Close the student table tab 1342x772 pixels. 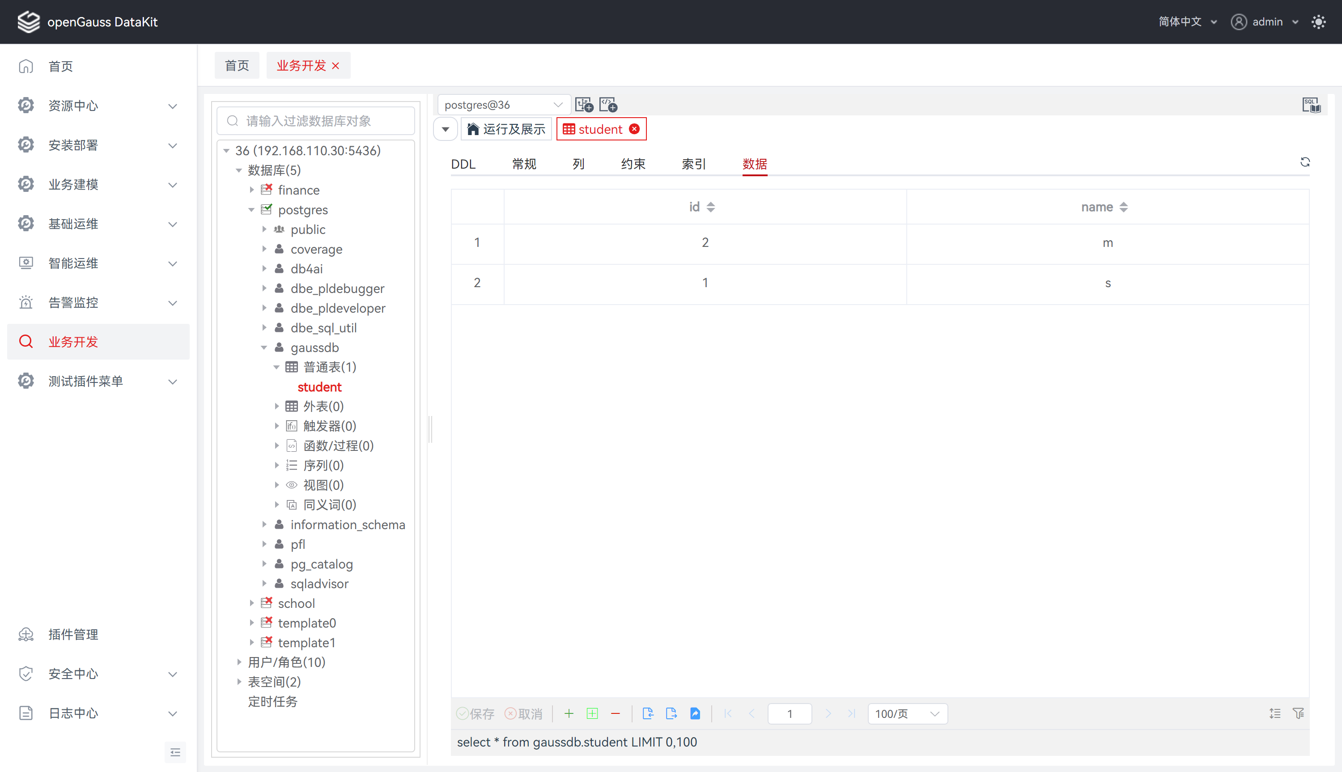point(635,129)
